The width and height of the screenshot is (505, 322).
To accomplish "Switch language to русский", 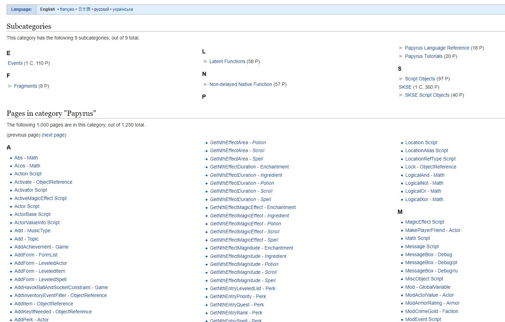I will click(102, 9).
